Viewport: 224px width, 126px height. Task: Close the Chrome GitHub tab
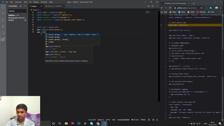(x=189, y=3)
